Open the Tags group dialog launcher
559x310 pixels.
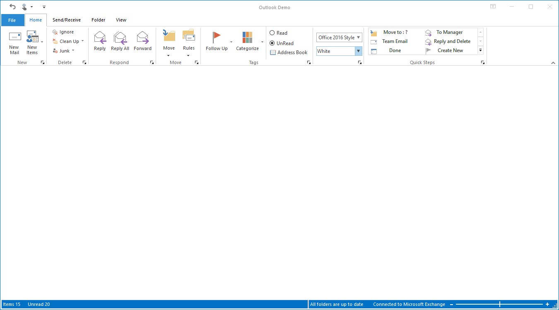309,62
